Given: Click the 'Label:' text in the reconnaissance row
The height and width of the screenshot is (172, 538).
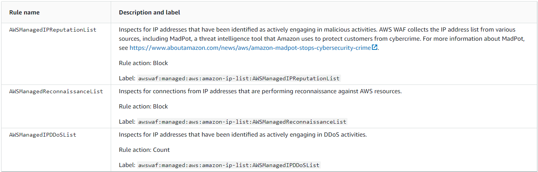Looking at the screenshot, I should pos(127,122).
